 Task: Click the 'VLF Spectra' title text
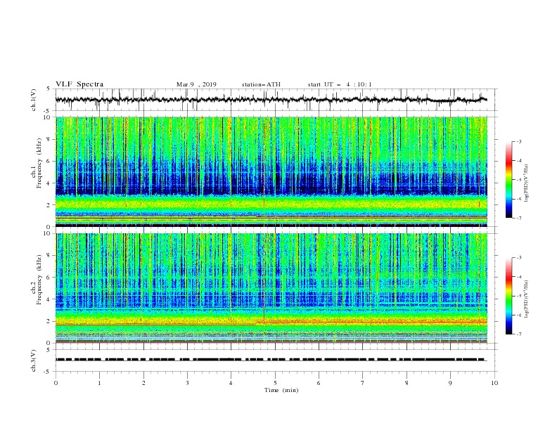coord(79,84)
